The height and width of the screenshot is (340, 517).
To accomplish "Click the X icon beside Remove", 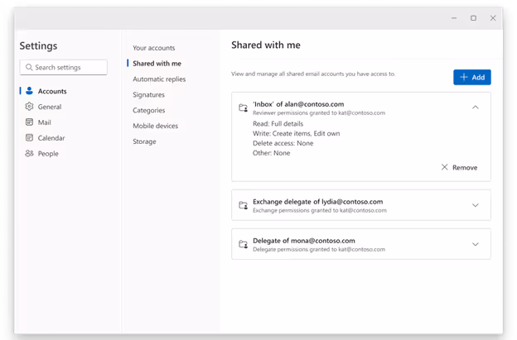I will point(444,167).
